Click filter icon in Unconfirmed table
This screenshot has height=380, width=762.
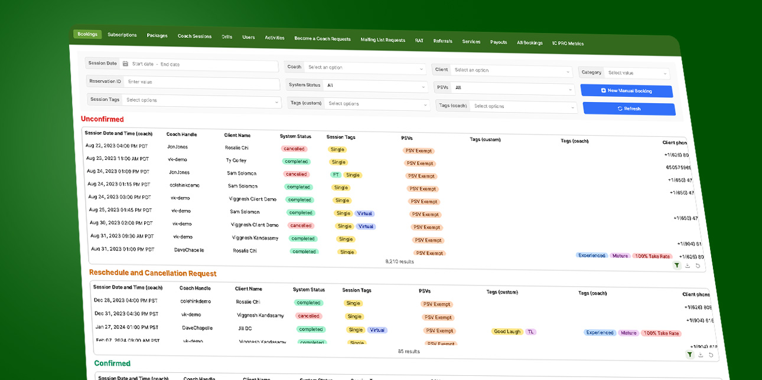point(677,266)
